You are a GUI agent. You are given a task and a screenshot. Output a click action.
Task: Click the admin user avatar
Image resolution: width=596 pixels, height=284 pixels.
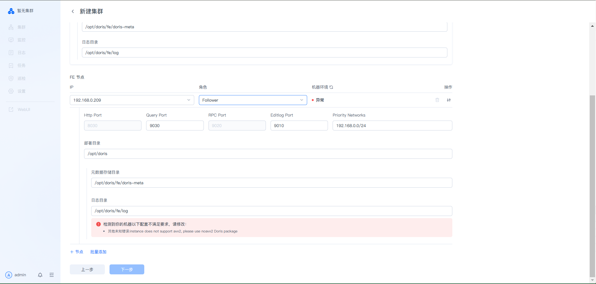9,275
